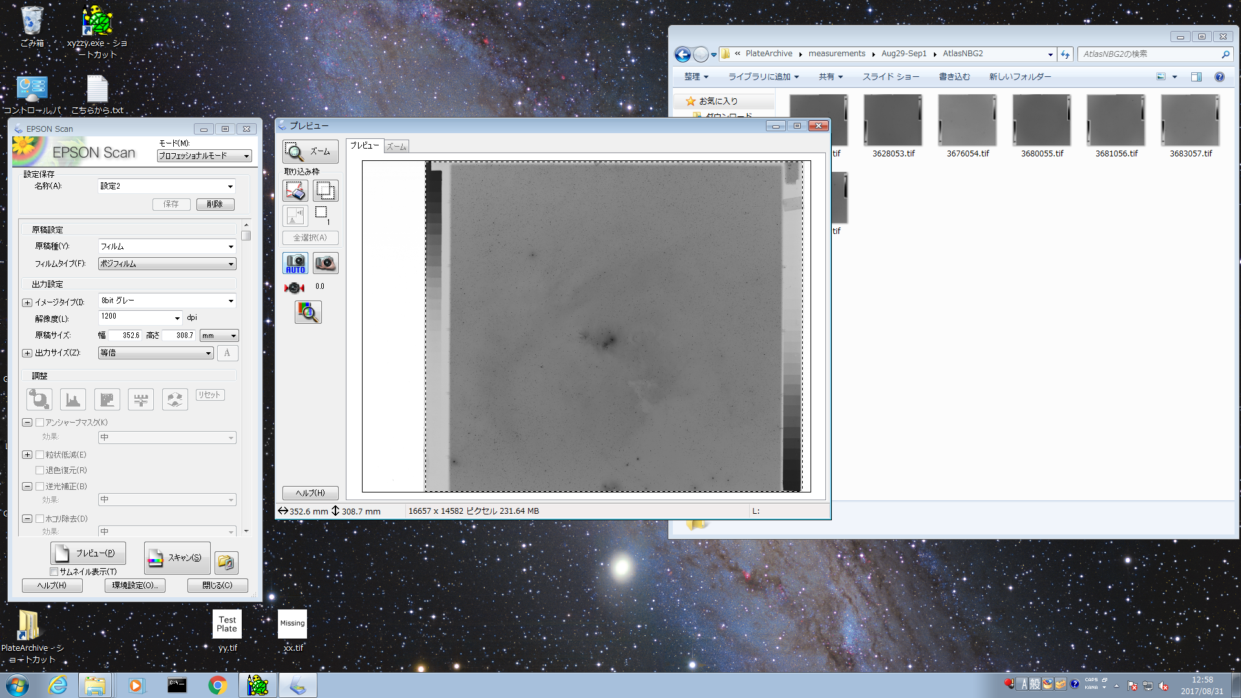Open the color palette adjustment icon
The image size is (1241, 698).
(x=175, y=399)
